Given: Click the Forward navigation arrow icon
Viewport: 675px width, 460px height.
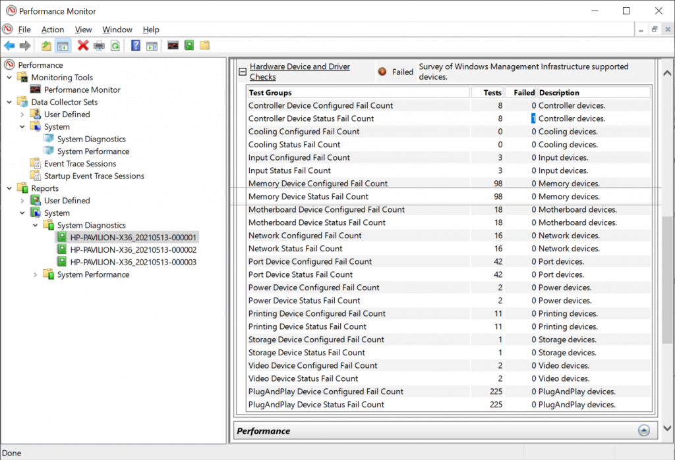Looking at the screenshot, I should 25,45.
